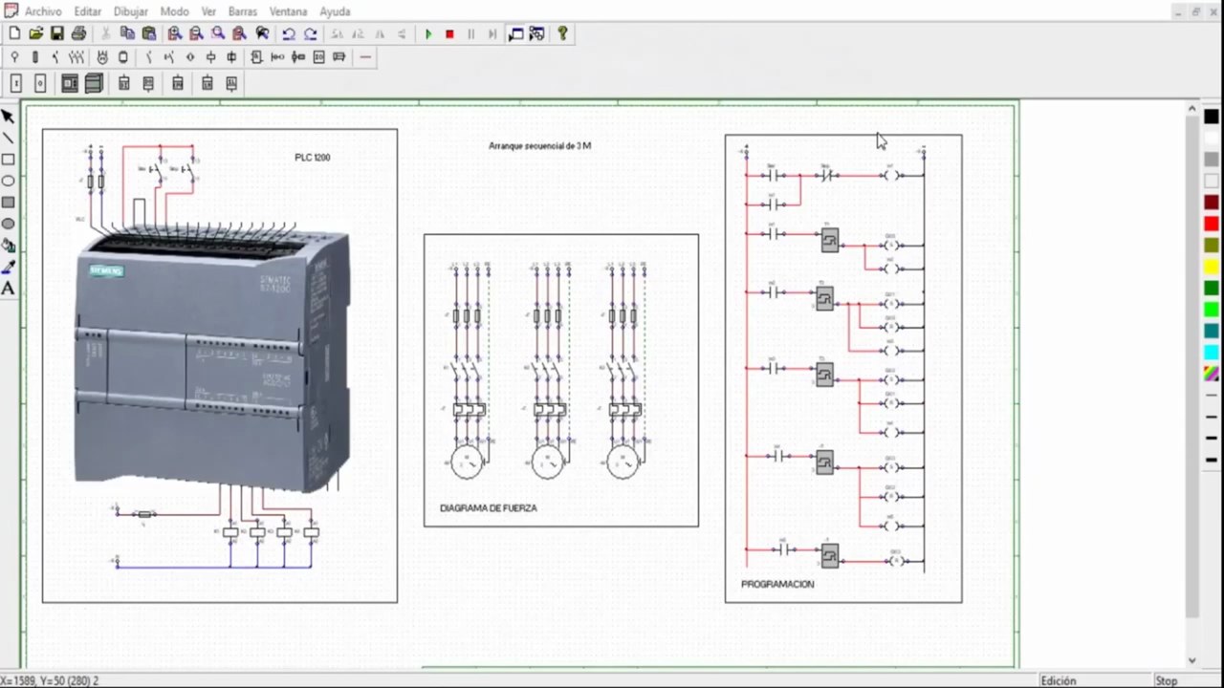Image resolution: width=1224 pixels, height=688 pixels.
Task: Stop simulation with red square button
Action: coord(449,33)
